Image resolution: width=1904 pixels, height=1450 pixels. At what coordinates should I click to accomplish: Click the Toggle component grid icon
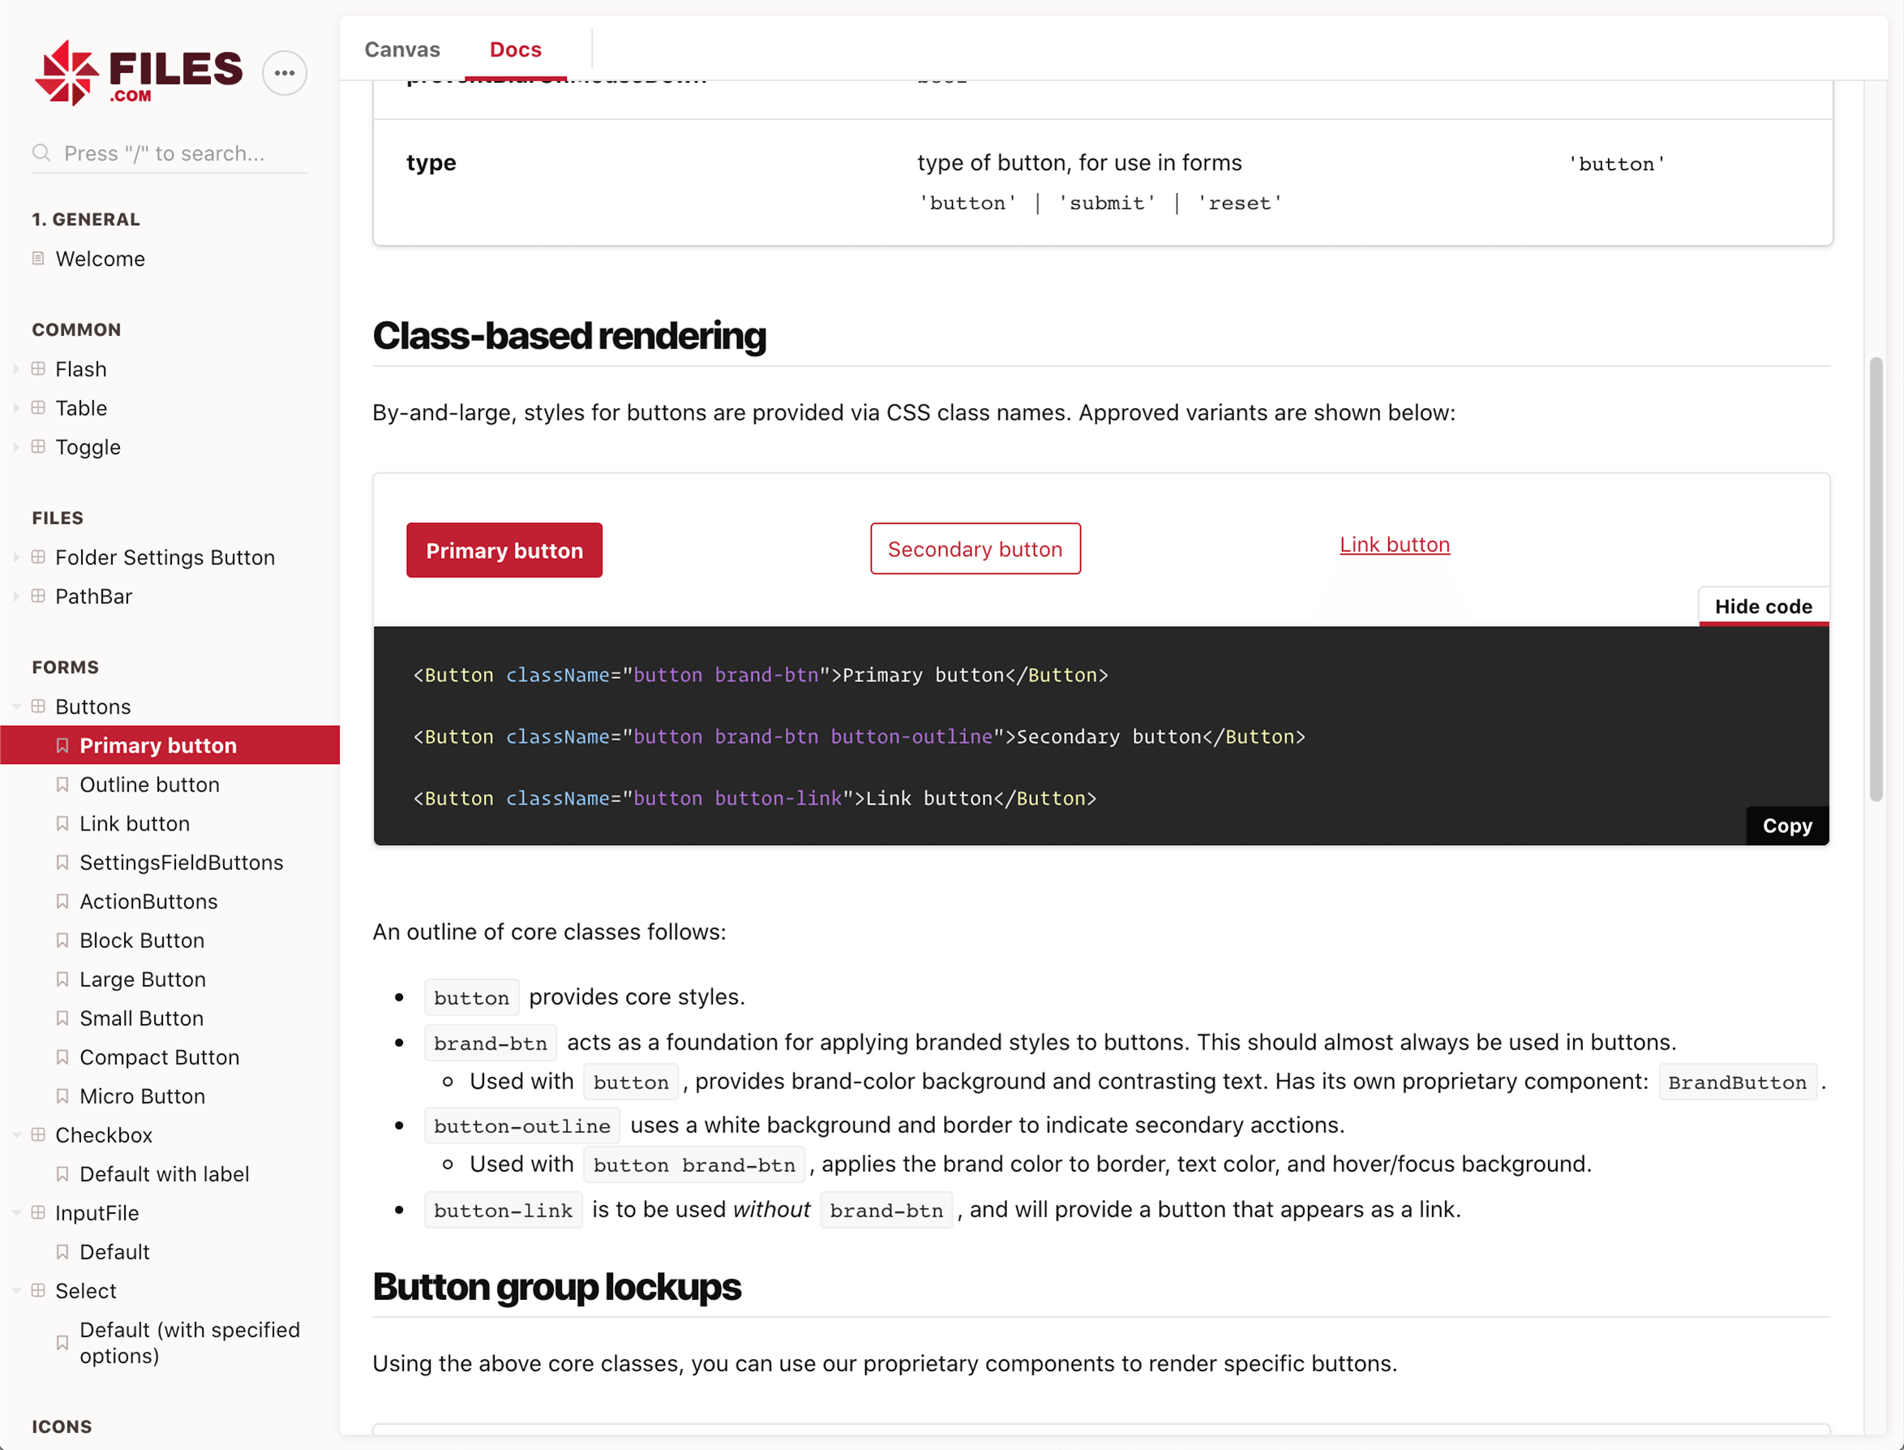point(38,446)
